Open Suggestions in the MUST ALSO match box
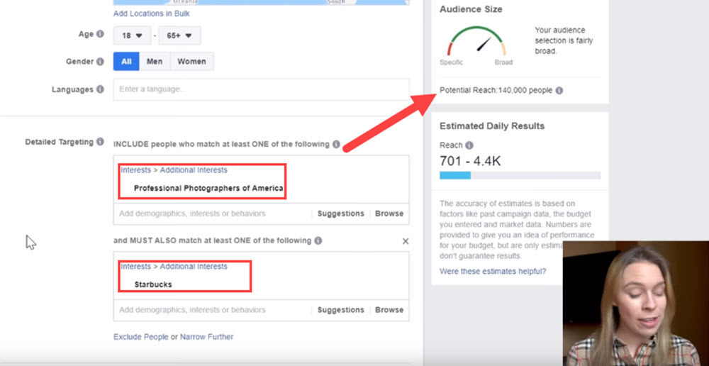 340,310
